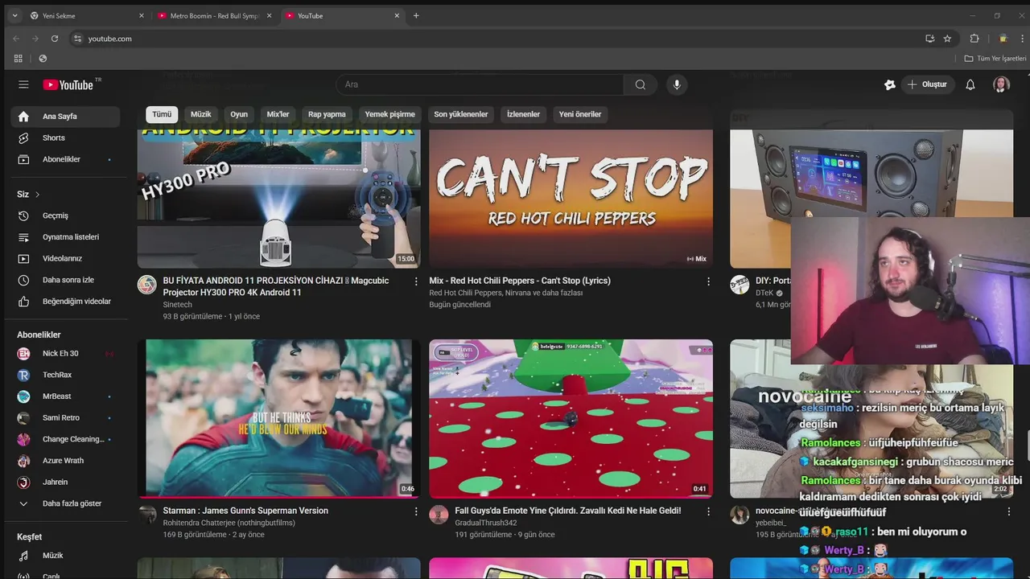
Task: Open Azure Wrath channel subscription
Action: click(x=65, y=461)
